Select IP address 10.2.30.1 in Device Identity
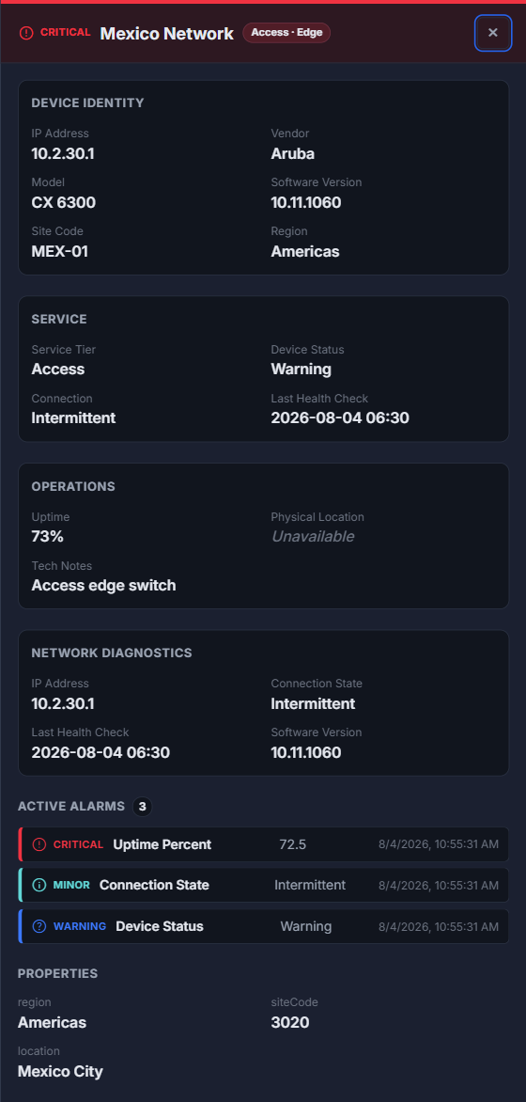Image resolution: width=526 pixels, height=1102 pixels. pos(63,154)
